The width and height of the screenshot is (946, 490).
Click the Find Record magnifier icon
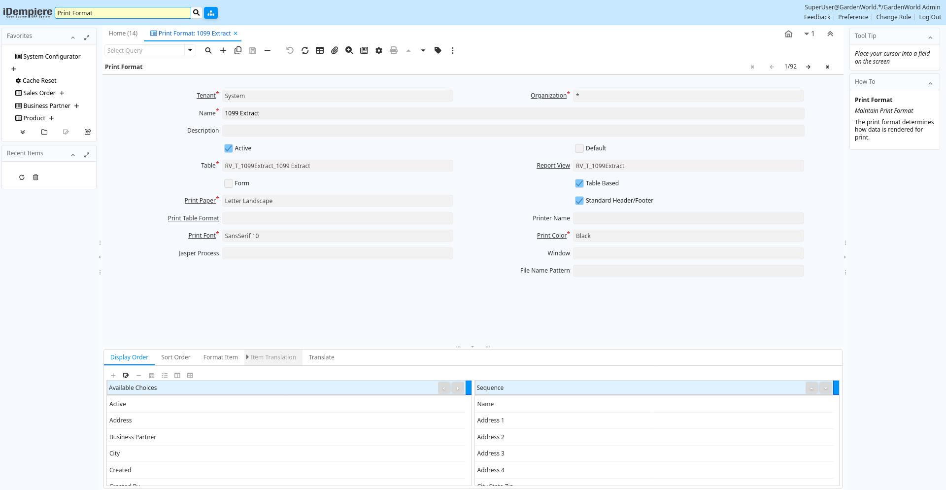coord(208,50)
